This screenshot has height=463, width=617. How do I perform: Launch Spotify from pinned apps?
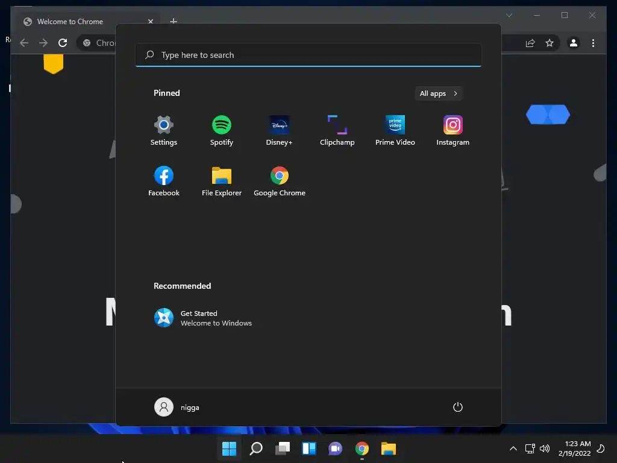pos(222,131)
